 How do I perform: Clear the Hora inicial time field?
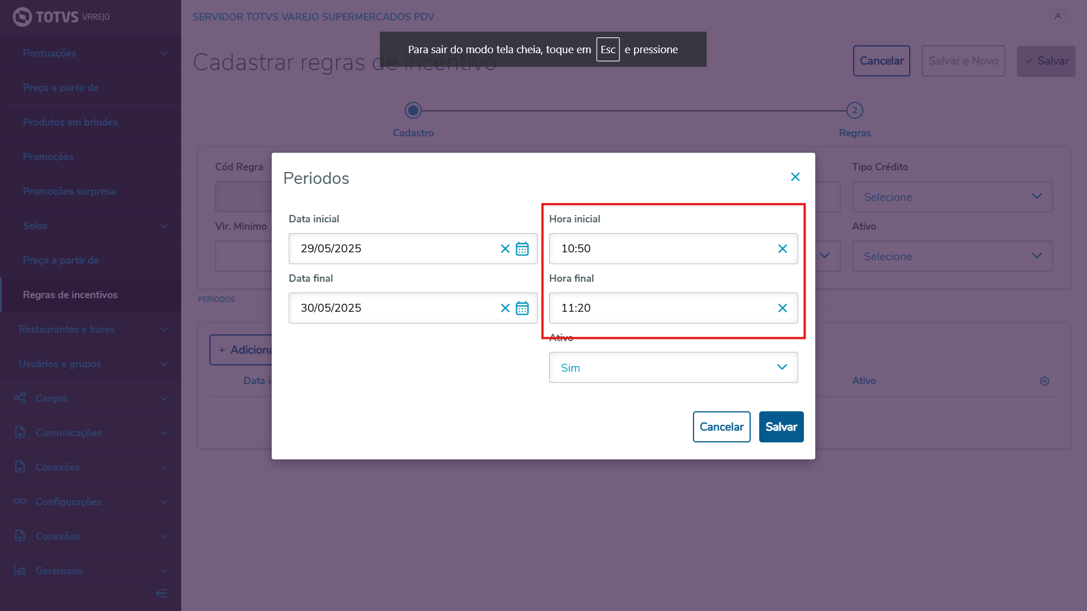(x=782, y=249)
